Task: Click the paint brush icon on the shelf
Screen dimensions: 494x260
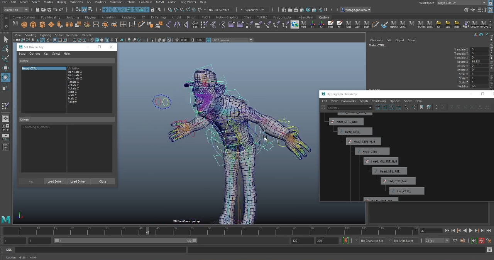Action: pyautogui.click(x=384, y=25)
